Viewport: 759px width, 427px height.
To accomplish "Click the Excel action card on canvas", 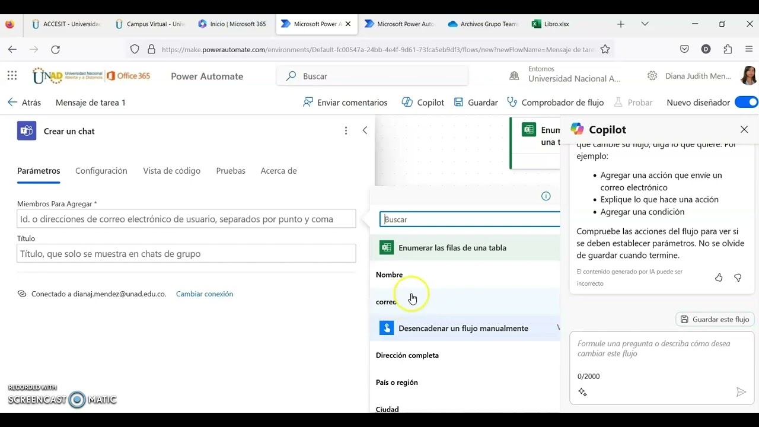I will coord(535,142).
